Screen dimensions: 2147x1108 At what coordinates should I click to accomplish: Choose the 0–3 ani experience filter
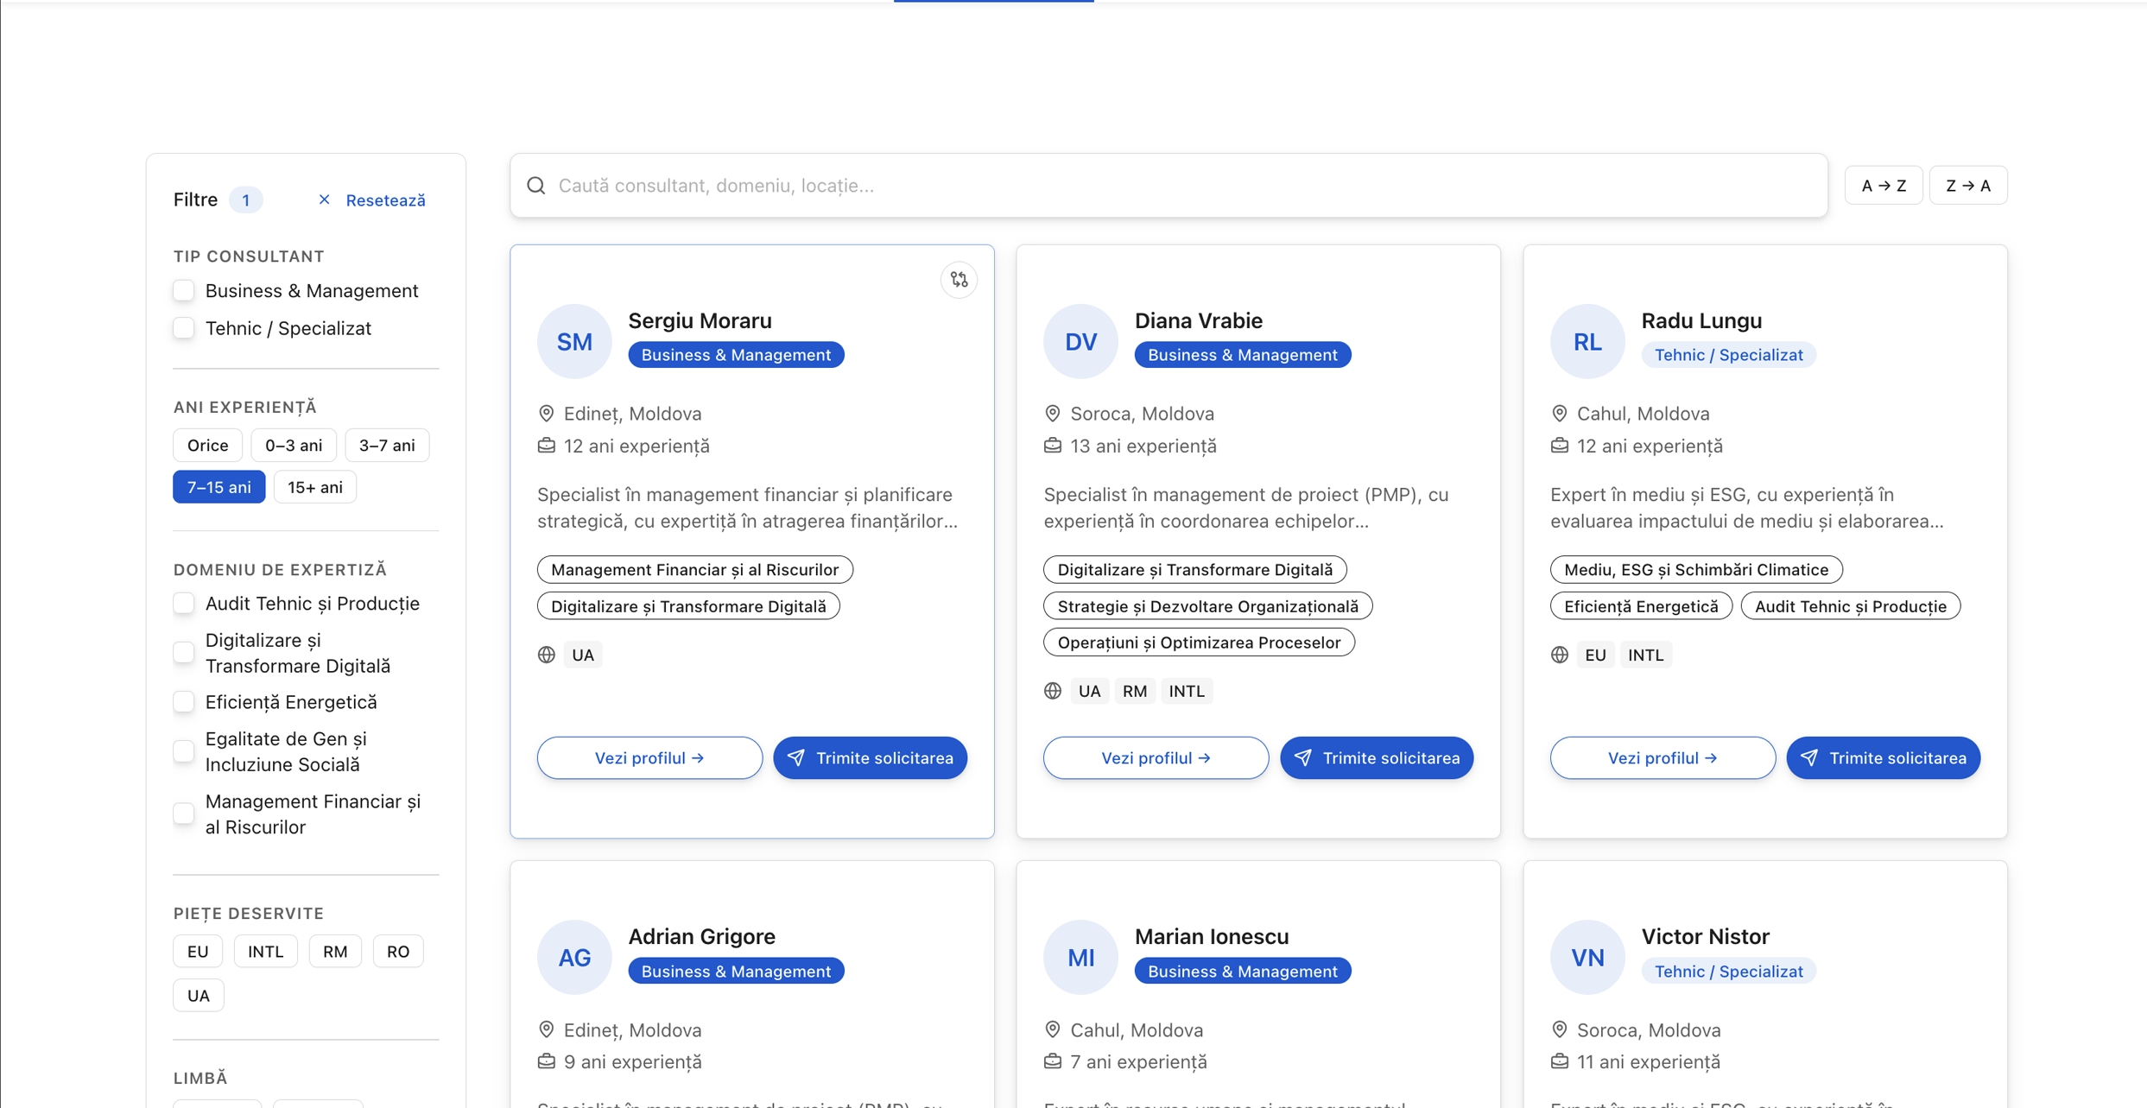(x=293, y=446)
